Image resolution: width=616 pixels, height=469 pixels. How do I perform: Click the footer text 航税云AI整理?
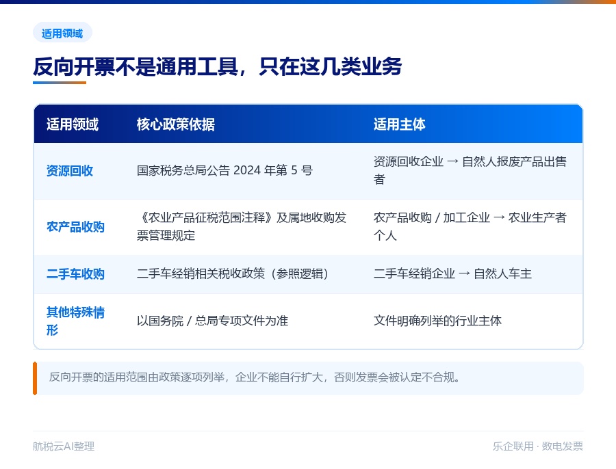click(x=64, y=446)
